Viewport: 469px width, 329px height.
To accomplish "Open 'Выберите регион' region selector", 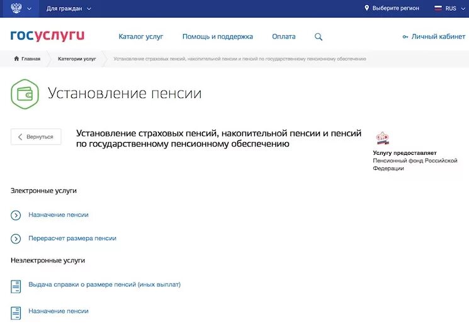I will [x=395, y=8].
